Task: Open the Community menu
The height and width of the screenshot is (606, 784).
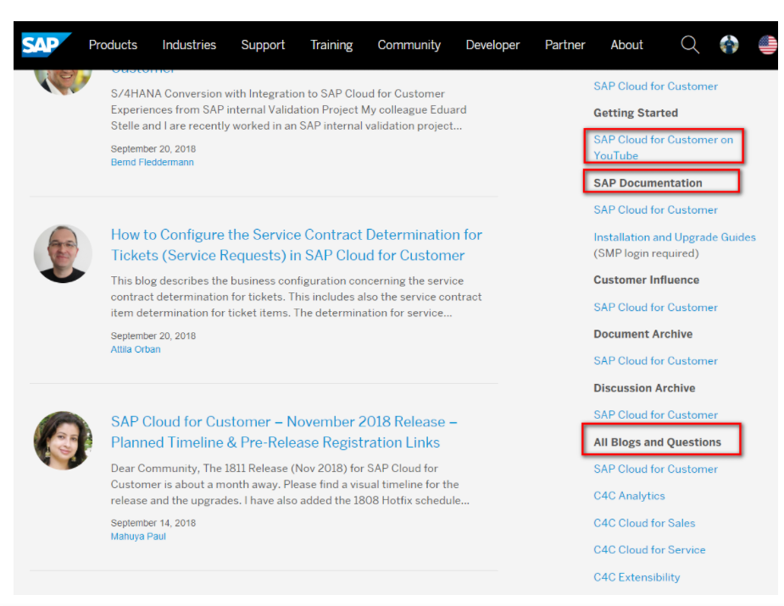Action: 409,45
